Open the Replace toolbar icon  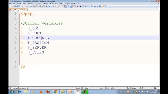[x=49, y=6]
